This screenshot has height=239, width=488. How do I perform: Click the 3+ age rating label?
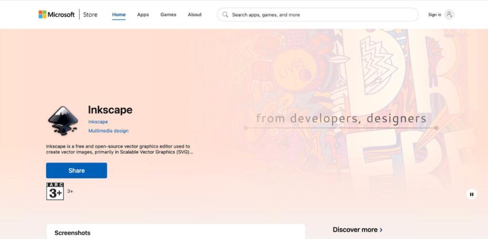pyautogui.click(x=70, y=191)
